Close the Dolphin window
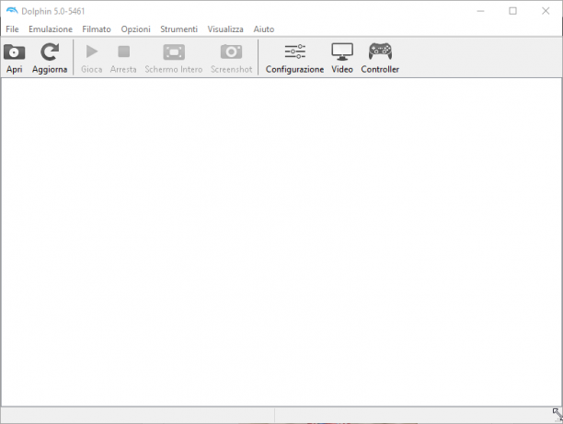 tap(546, 11)
